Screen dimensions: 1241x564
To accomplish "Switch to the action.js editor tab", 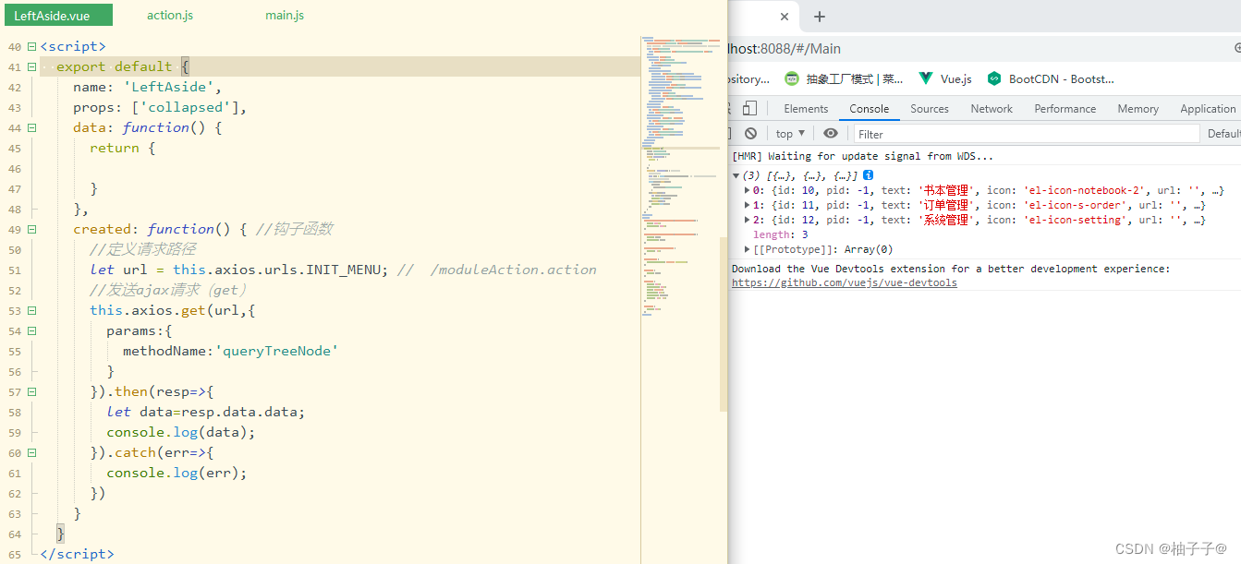I will tap(170, 15).
